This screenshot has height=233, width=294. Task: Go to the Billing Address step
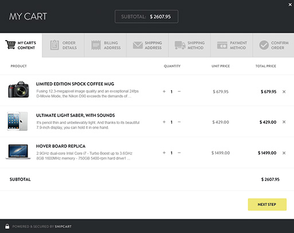pyautogui.click(x=105, y=45)
